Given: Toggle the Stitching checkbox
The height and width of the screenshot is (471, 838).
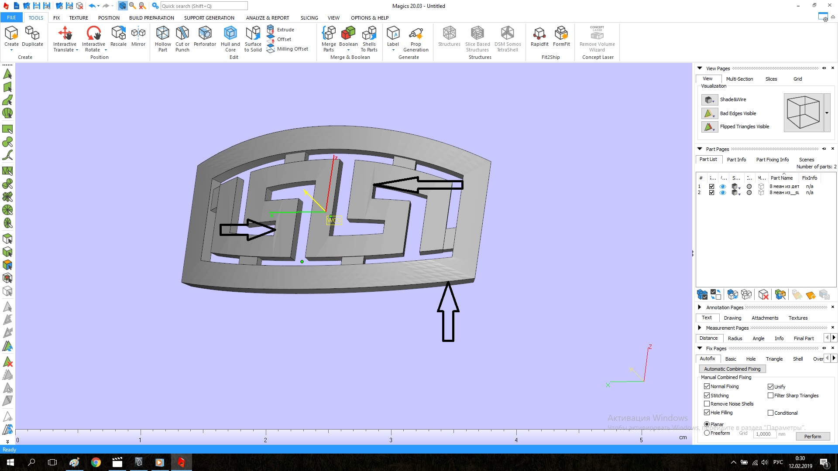Looking at the screenshot, I should [x=707, y=396].
